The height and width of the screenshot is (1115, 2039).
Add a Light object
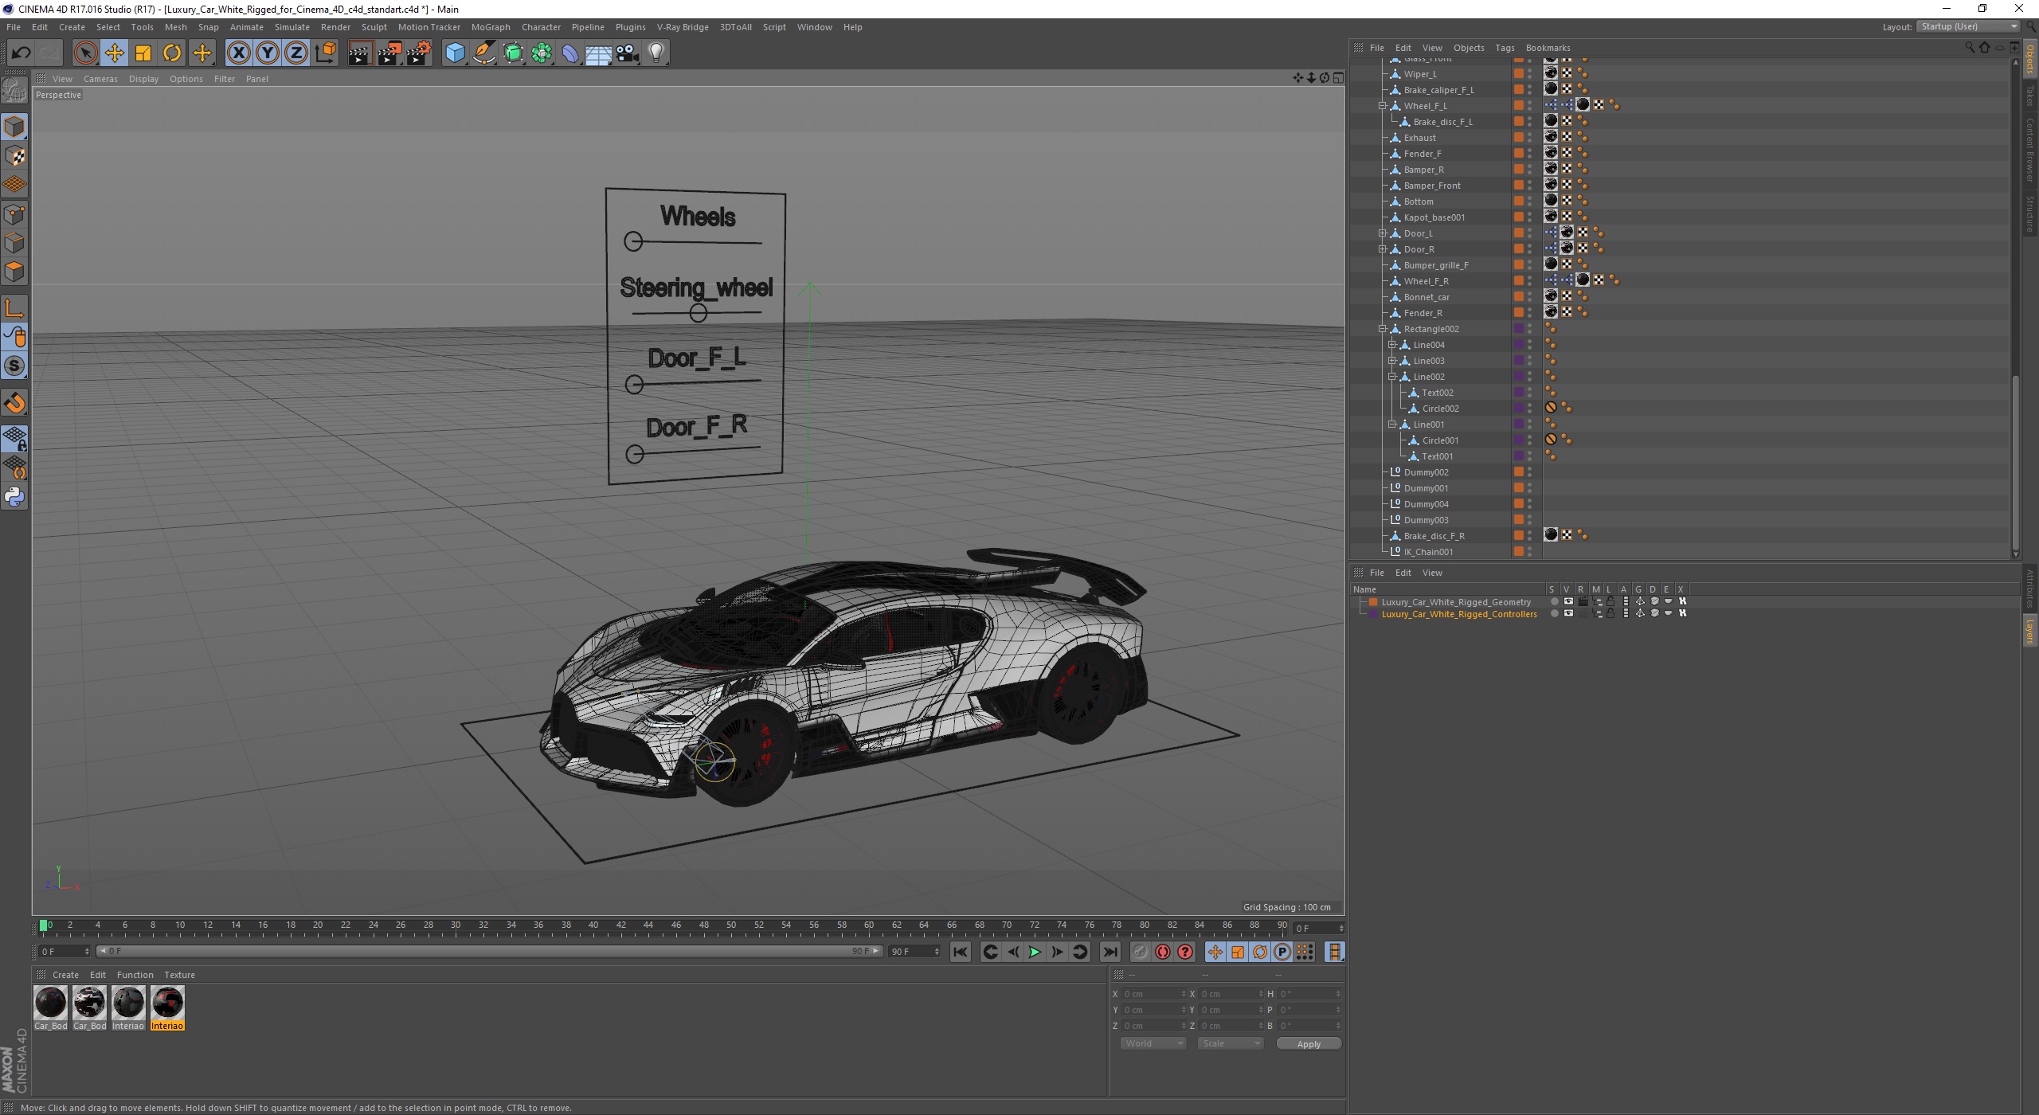pos(656,53)
